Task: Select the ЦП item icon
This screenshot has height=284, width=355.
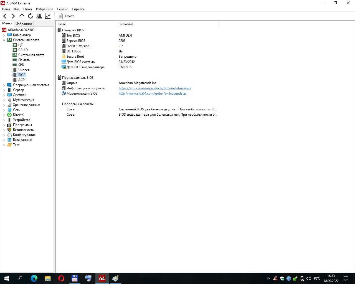Action: pos(15,45)
